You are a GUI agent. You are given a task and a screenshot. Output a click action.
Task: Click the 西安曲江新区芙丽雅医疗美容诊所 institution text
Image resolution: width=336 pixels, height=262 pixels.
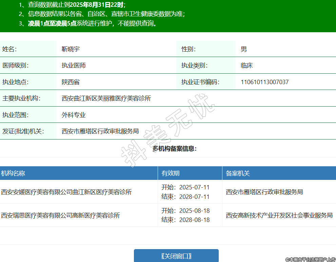[106, 98]
